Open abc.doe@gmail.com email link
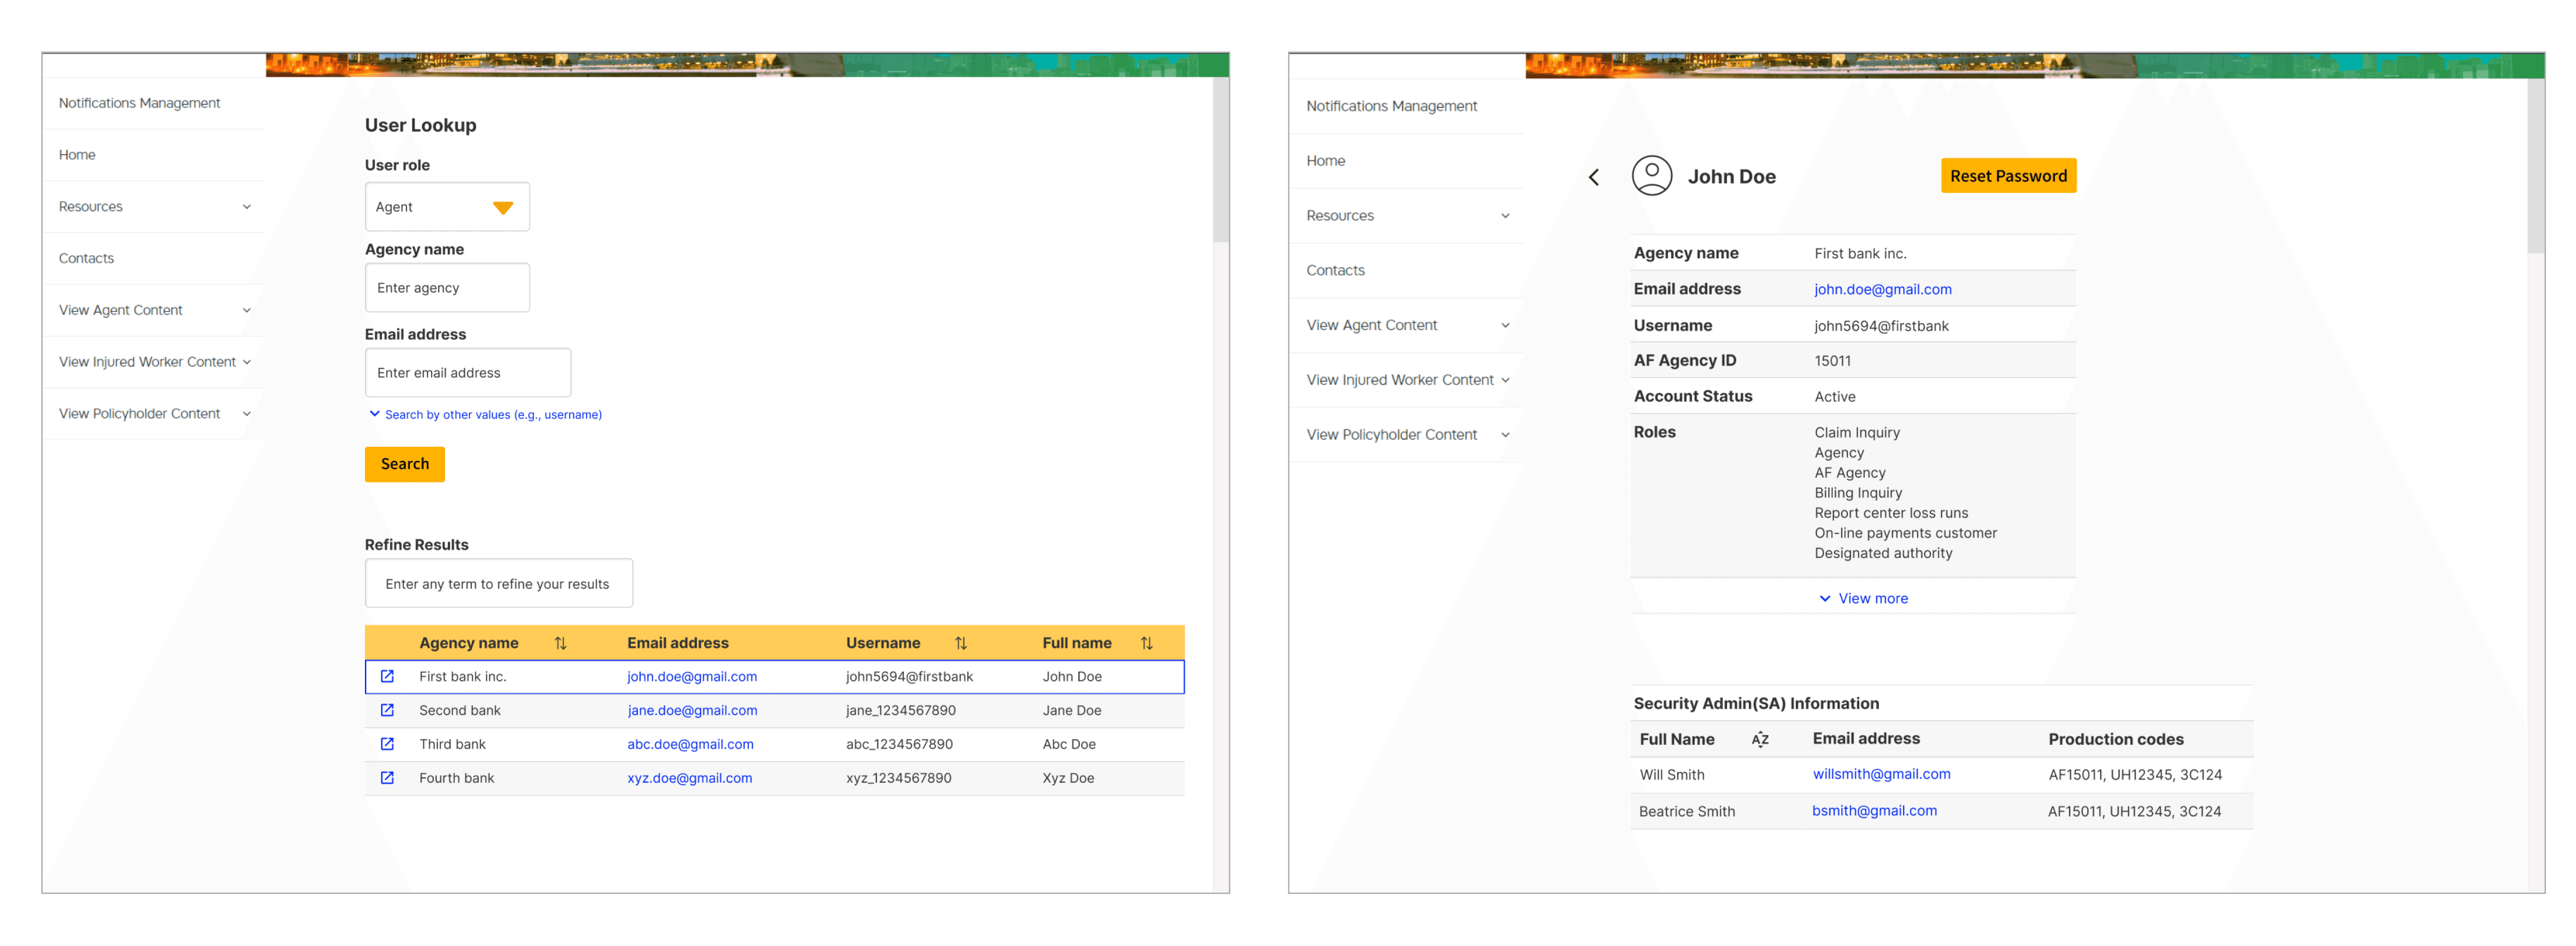 [x=690, y=744]
